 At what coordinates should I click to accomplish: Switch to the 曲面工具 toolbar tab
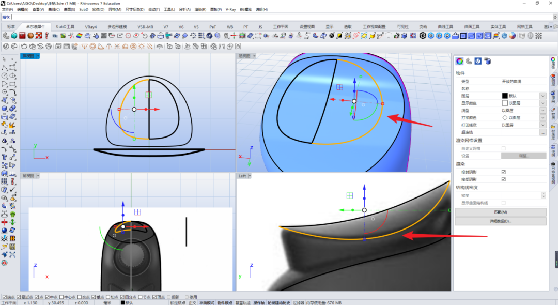click(472, 27)
